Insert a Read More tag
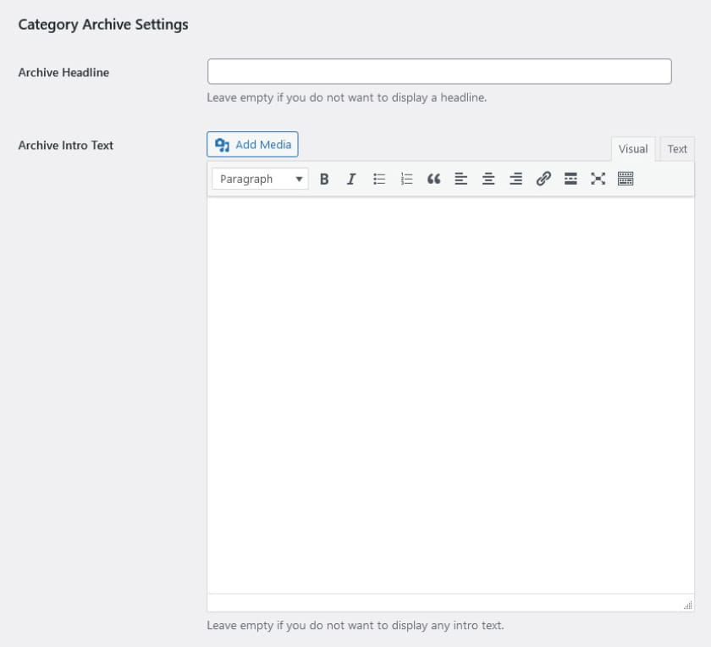The width and height of the screenshot is (711, 647). point(570,179)
